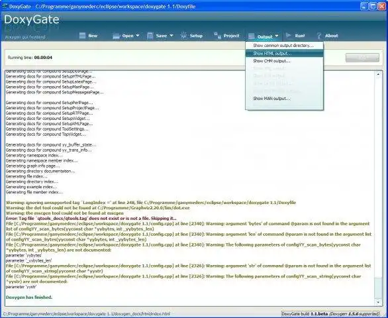This screenshot has width=388, height=318.
Task: Click the New document icon
Action: 82,36
